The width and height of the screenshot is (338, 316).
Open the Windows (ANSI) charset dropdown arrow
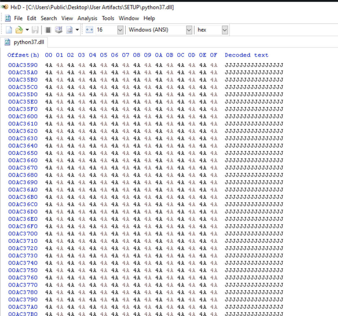click(x=189, y=30)
